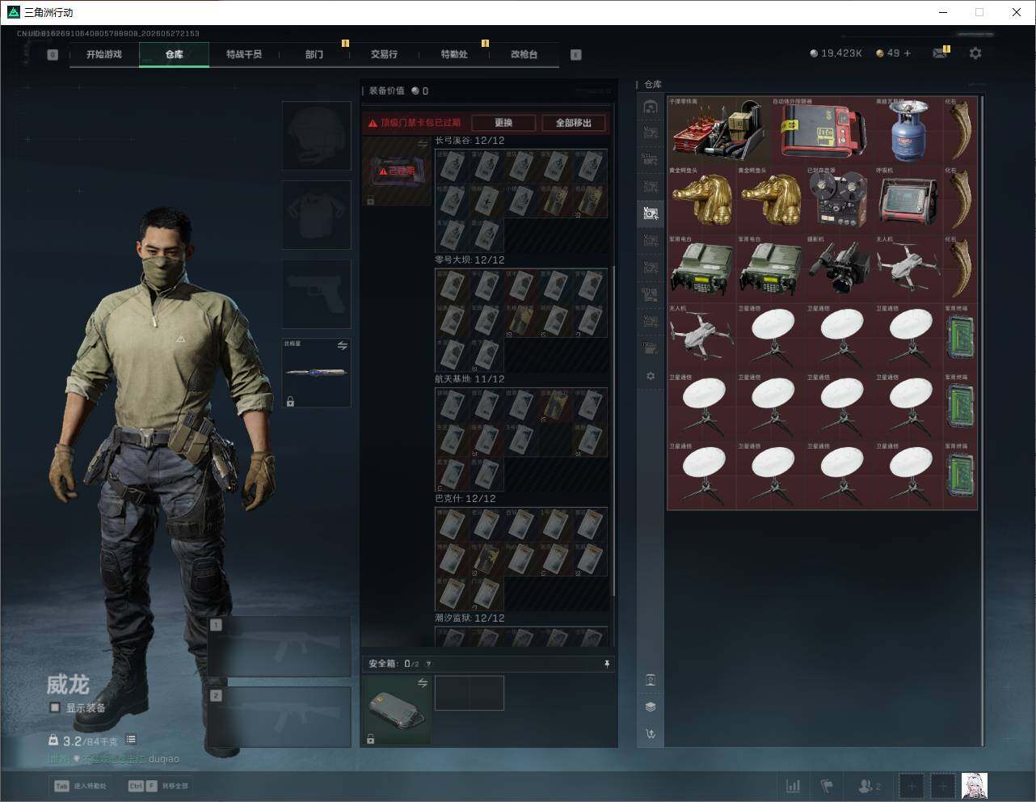
Task: Select the 摄影机 video camera item
Action: [840, 268]
